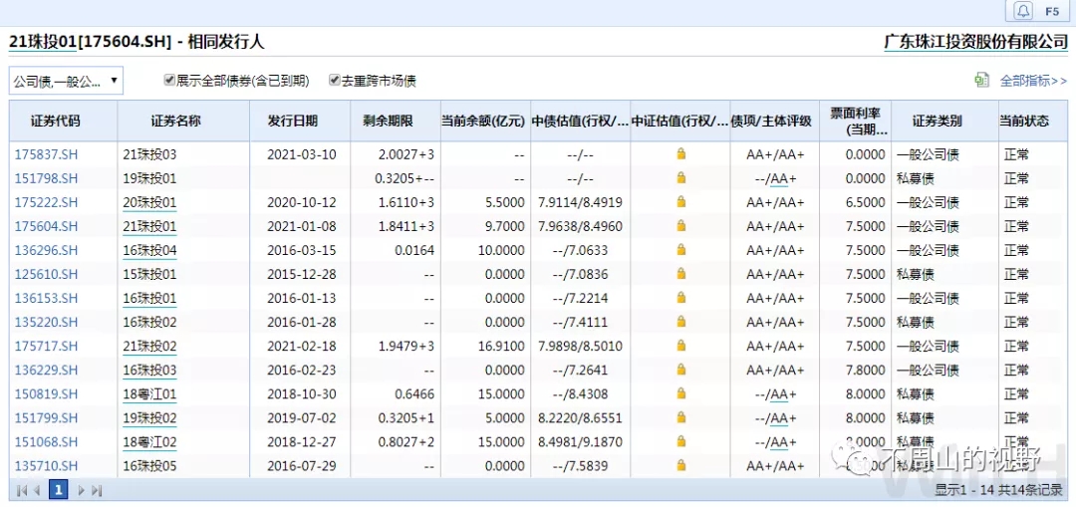Viewport: 1076px width, 507px height.
Task: Go to first page arrow
Action: point(21,490)
